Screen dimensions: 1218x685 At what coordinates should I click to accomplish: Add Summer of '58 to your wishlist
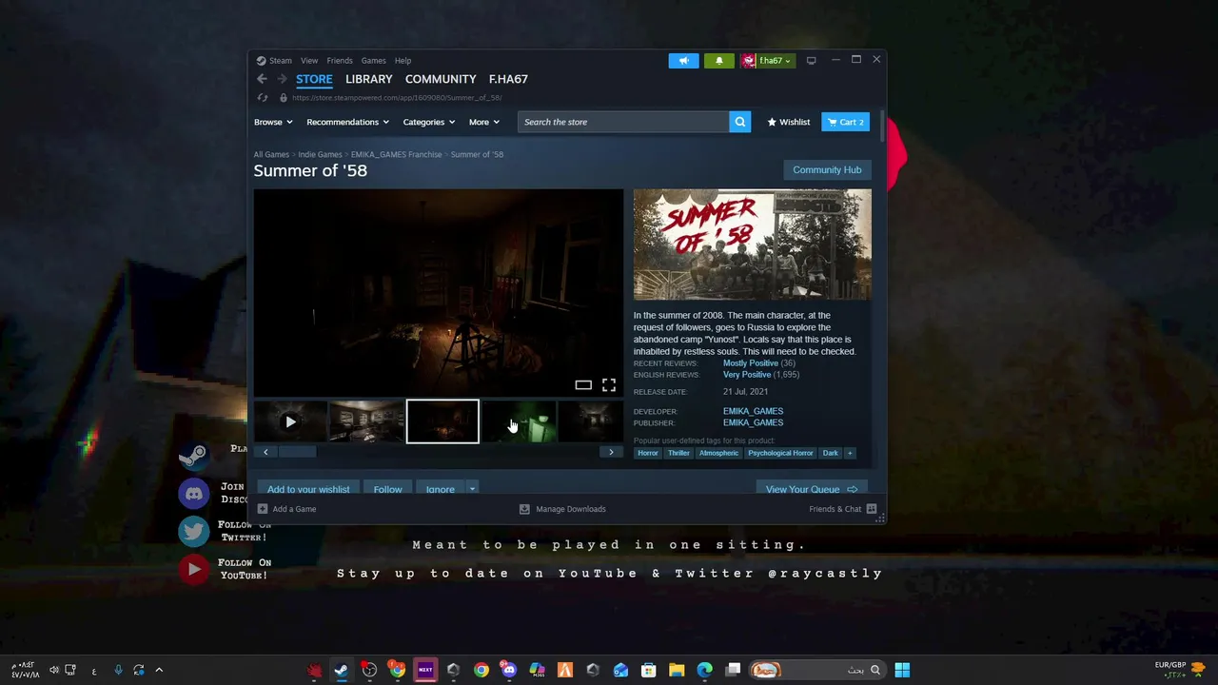point(308,489)
